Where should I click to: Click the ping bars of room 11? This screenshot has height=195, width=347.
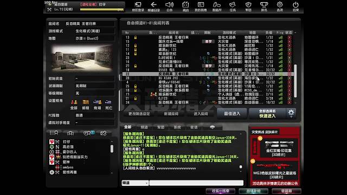pyautogui.click(x=281, y=50)
